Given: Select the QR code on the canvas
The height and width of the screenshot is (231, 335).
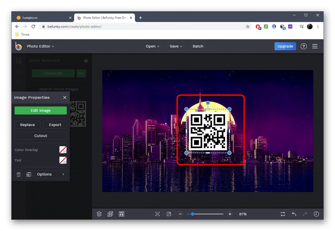Looking at the screenshot, I should (x=208, y=131).
